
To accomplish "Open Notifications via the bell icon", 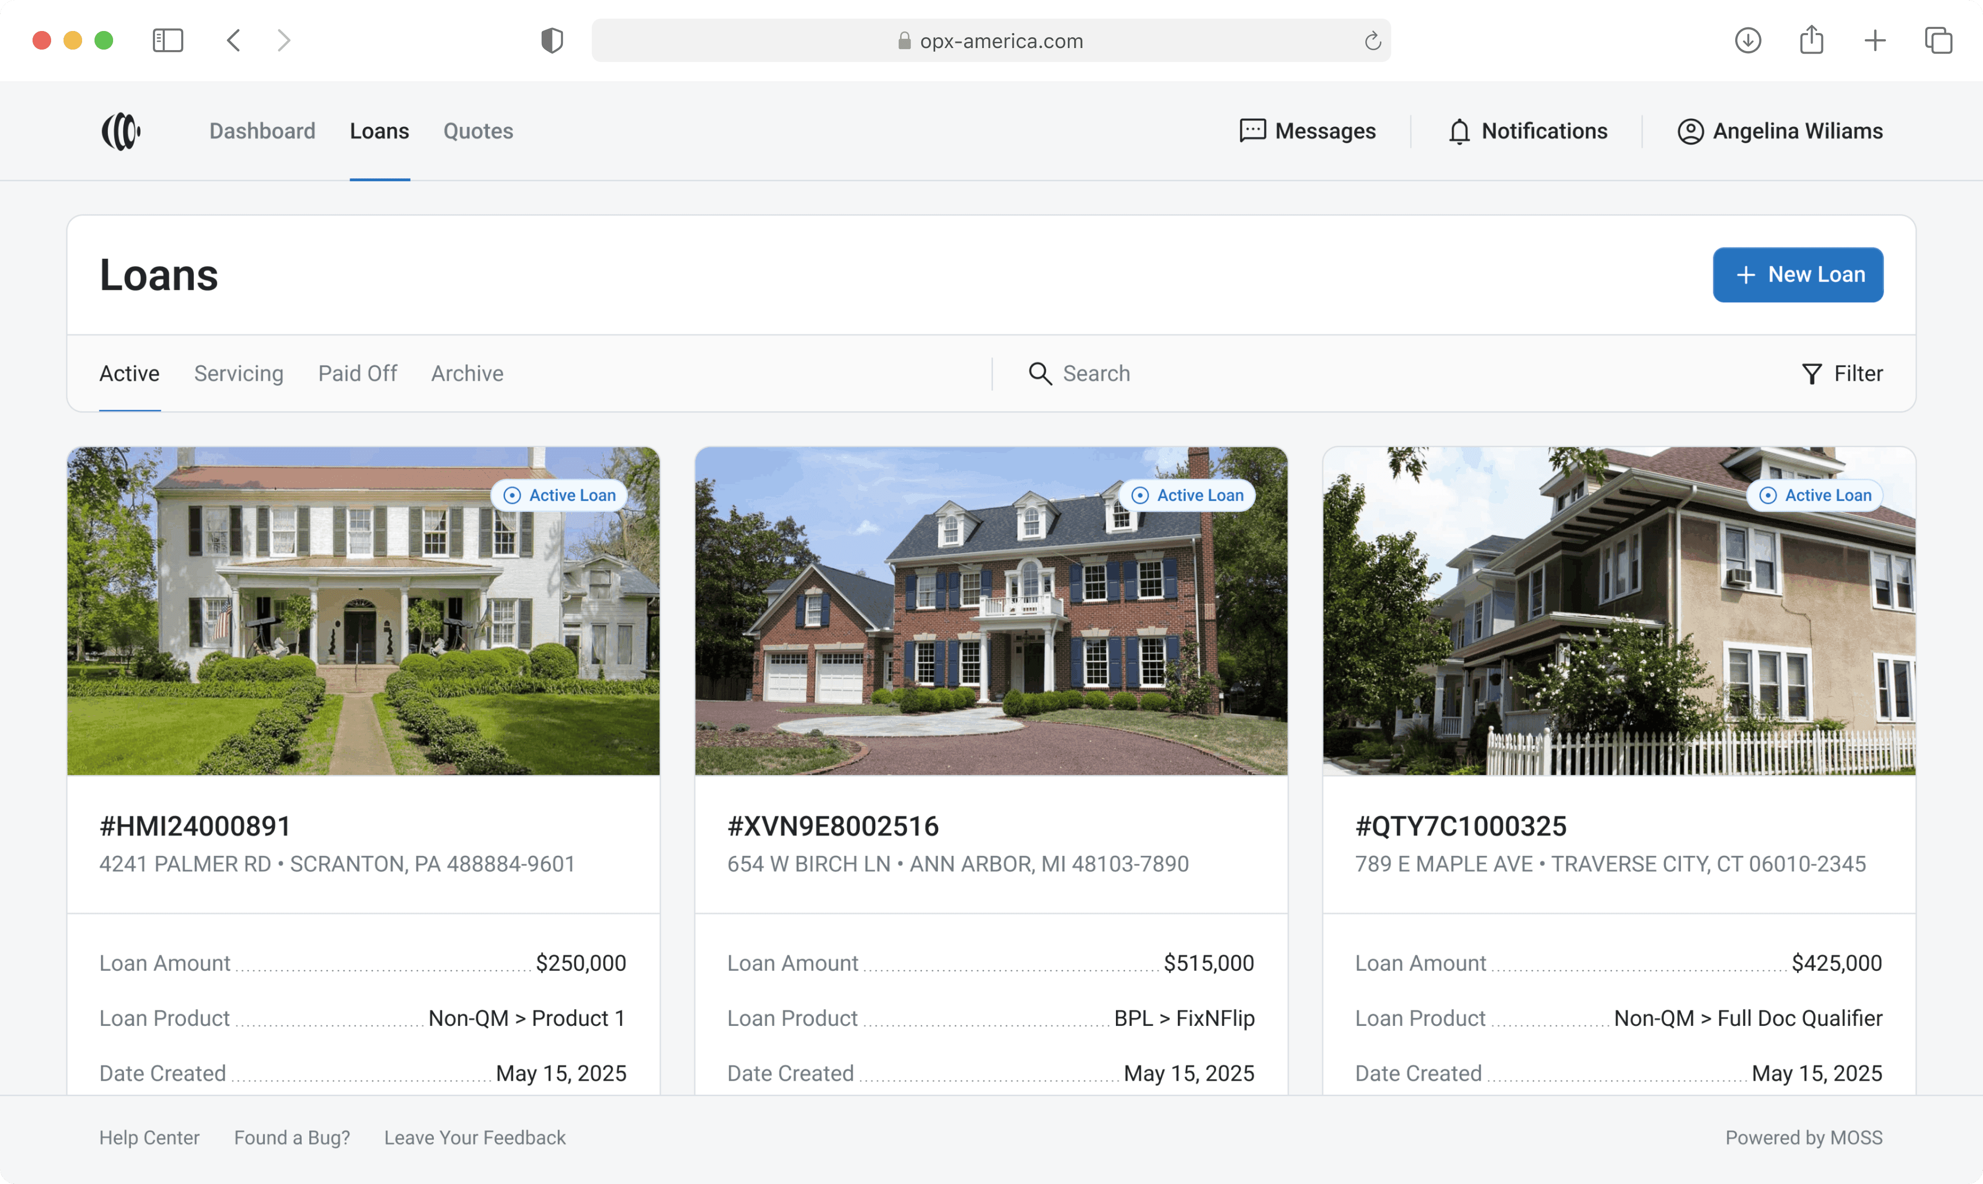I will (1458, 132).
